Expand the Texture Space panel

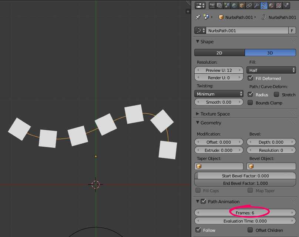click(215, 114)
